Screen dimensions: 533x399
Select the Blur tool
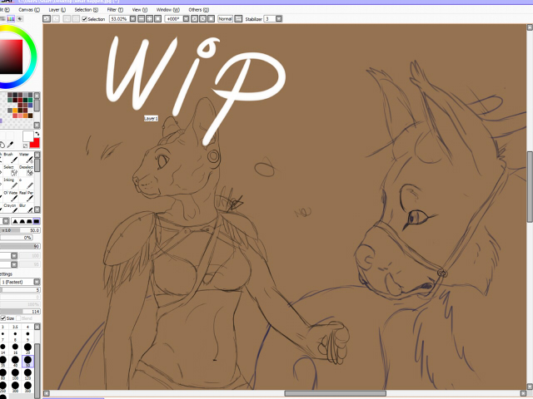(x=26, y=208)
